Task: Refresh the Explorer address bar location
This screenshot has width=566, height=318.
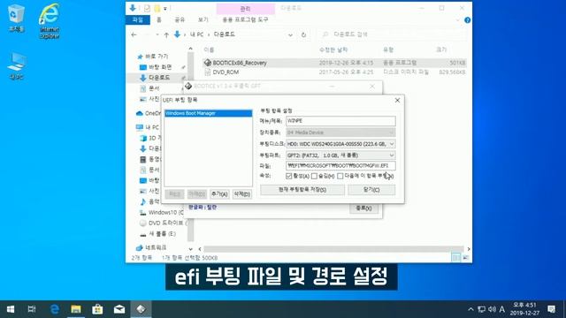Action: point(303,34)
